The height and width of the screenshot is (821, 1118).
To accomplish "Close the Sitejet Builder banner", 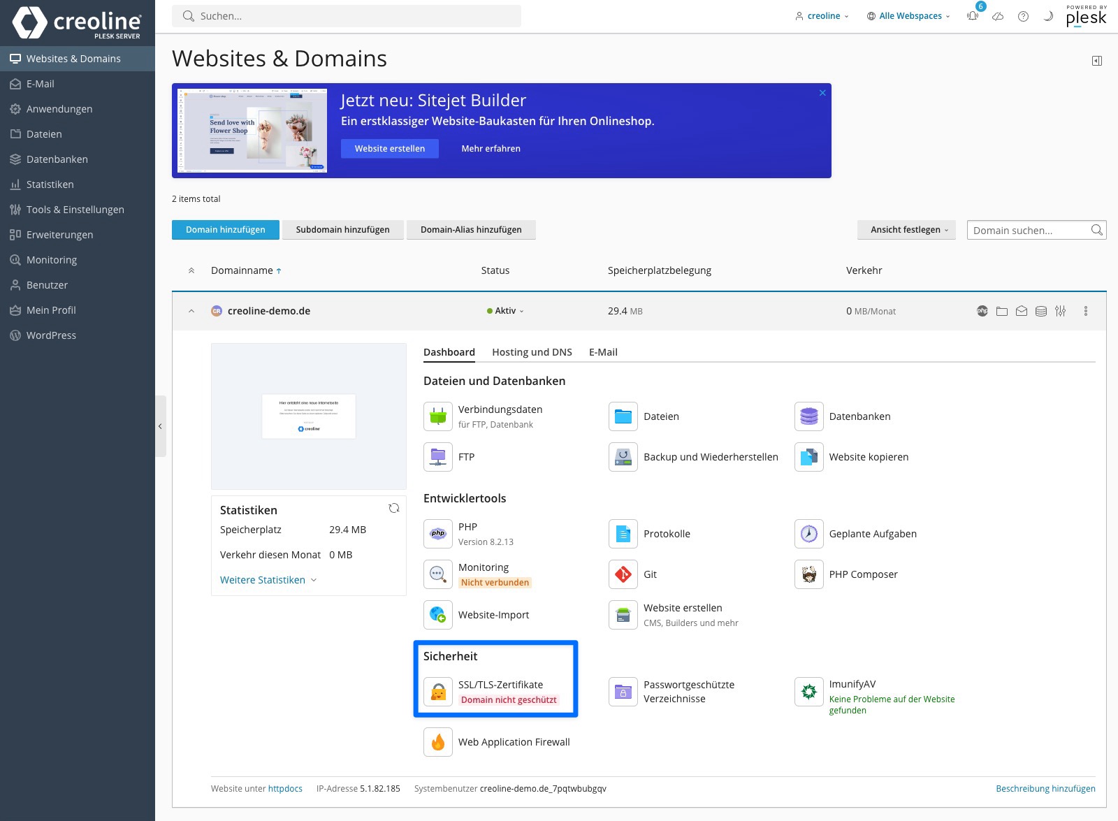I will tap(822, 93).
